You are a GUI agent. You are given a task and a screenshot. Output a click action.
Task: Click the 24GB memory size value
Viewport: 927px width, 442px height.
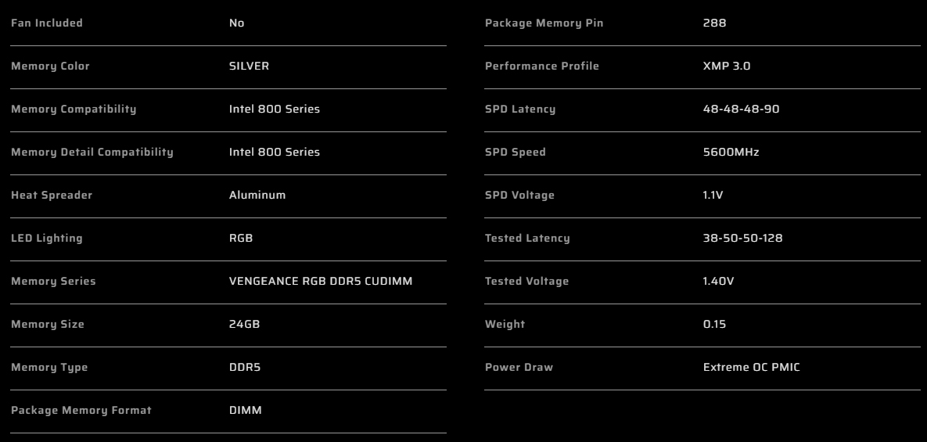click(244, 325)
